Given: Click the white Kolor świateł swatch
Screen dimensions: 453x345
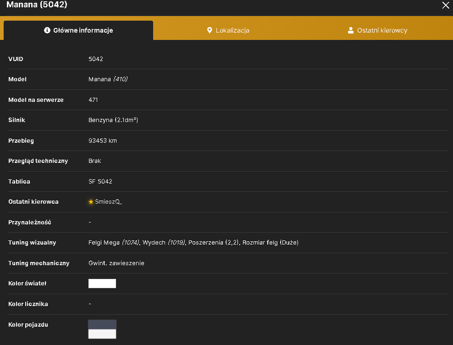Looking at the screenshot, I should point(102,283).
